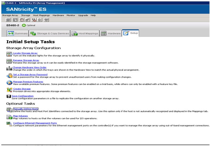The image size is (210, 153).
Task: Click the bell alert toolbar icon
Action: point(40,20)
